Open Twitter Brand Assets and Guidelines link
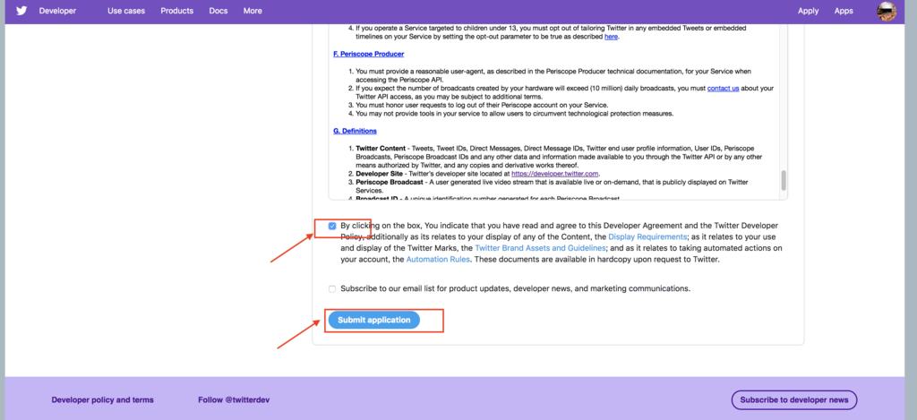 pyautogui.click(x=540, y=248)
